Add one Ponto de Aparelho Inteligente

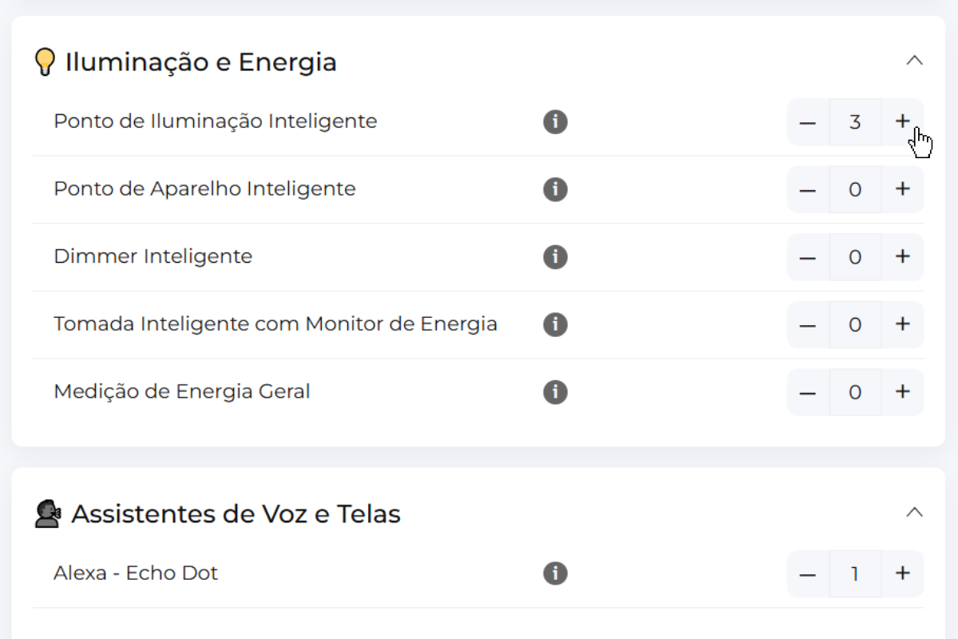coord(902,189)
